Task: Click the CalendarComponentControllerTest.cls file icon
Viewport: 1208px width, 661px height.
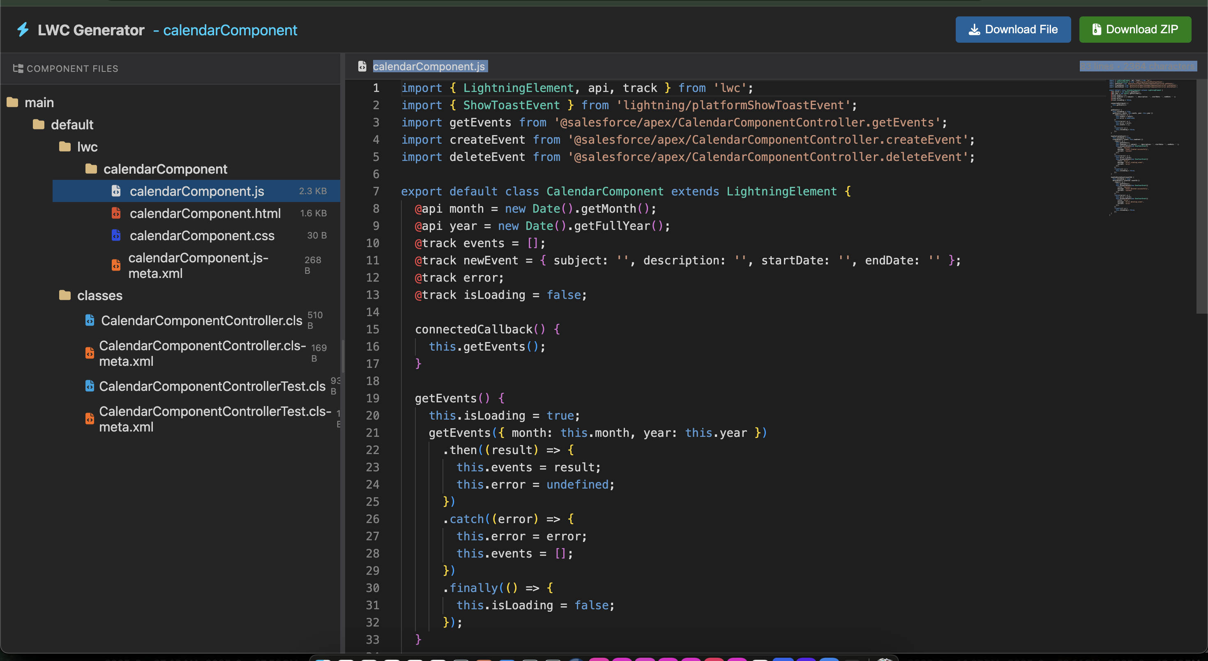Action: point(90,386)
